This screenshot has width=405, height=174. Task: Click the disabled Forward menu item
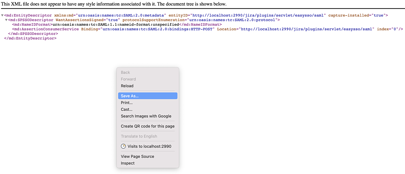click(148, 79)
